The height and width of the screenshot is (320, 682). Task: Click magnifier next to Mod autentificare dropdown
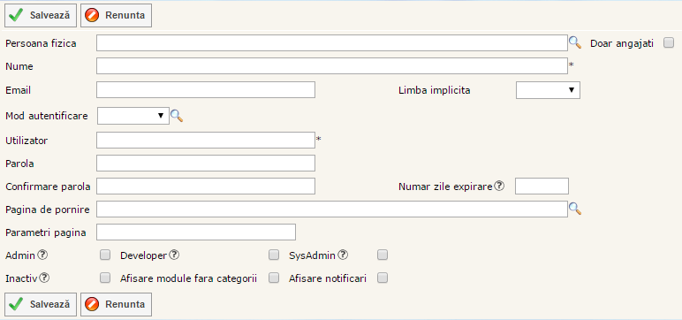point(176,116)
